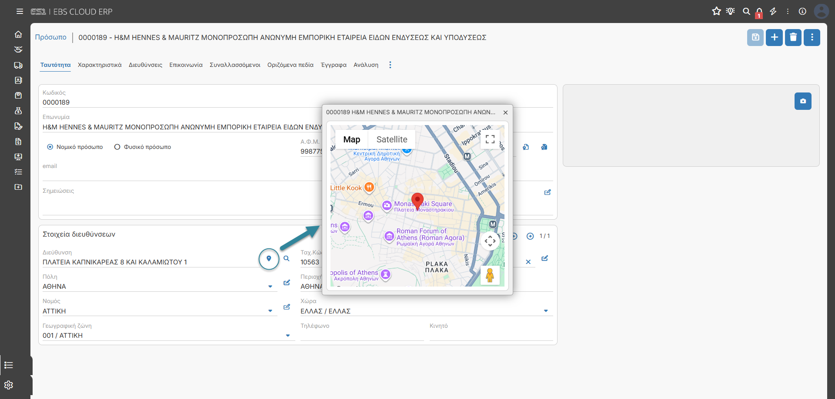The width and height of the screenshot is (835, 399).
Task: Add a new record with plus button
Action: pos(775,37)
